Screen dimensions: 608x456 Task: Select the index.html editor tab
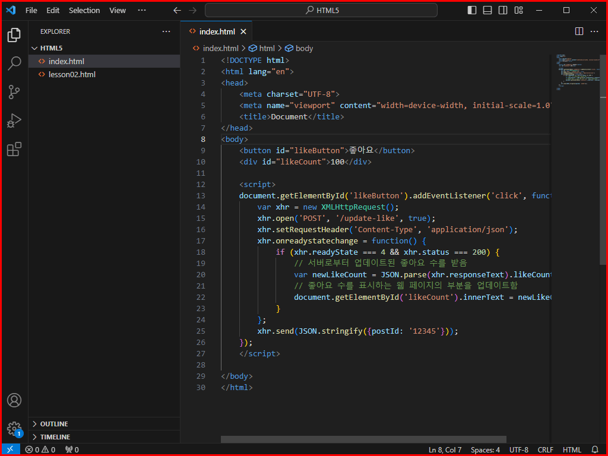[x=216, y=31]
